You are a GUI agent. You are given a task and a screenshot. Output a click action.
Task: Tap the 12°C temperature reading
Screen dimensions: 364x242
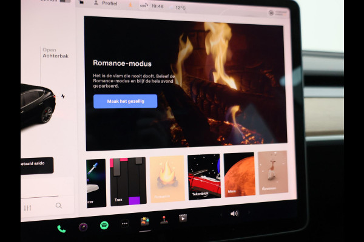[181, 7]
